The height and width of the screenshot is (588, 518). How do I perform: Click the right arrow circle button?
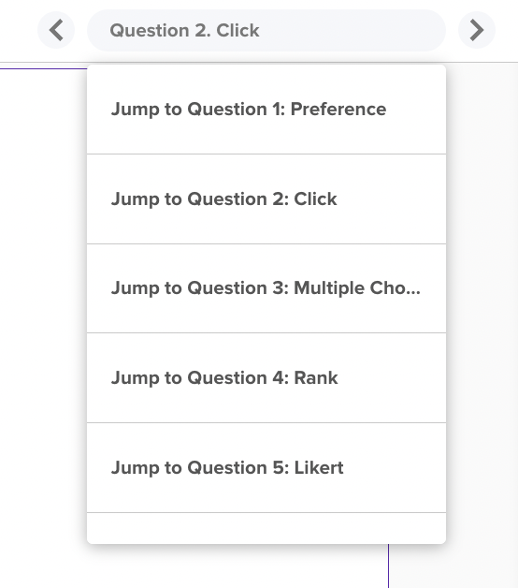pyautogui.click(x=477, y=30)
